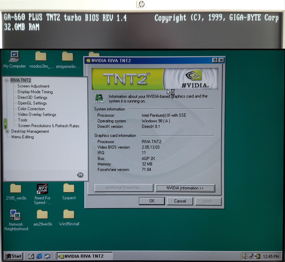The image size is (285, 262).
Task: Click the graphics card information icon
Action: (99, 98)
